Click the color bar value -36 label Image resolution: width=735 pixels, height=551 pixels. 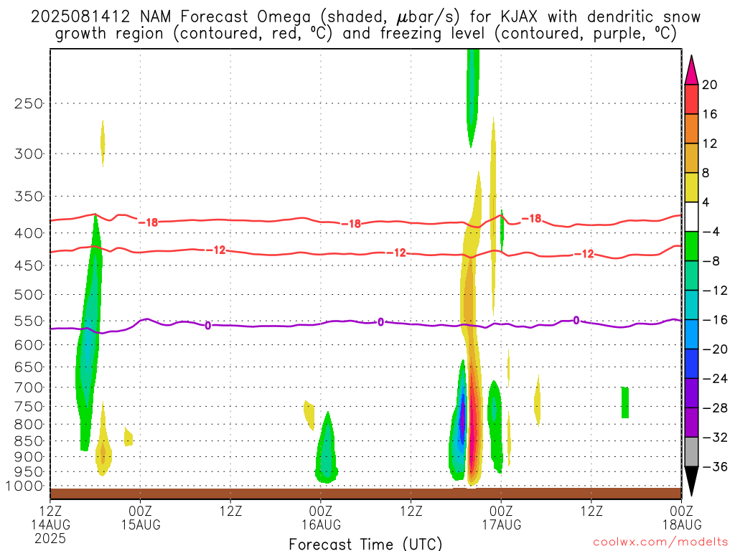tap(714, 466)
